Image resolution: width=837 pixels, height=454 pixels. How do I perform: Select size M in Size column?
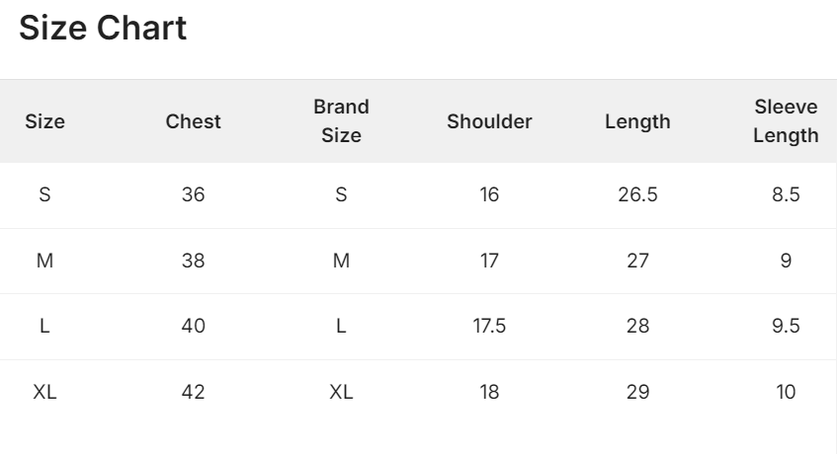point(44,261)
